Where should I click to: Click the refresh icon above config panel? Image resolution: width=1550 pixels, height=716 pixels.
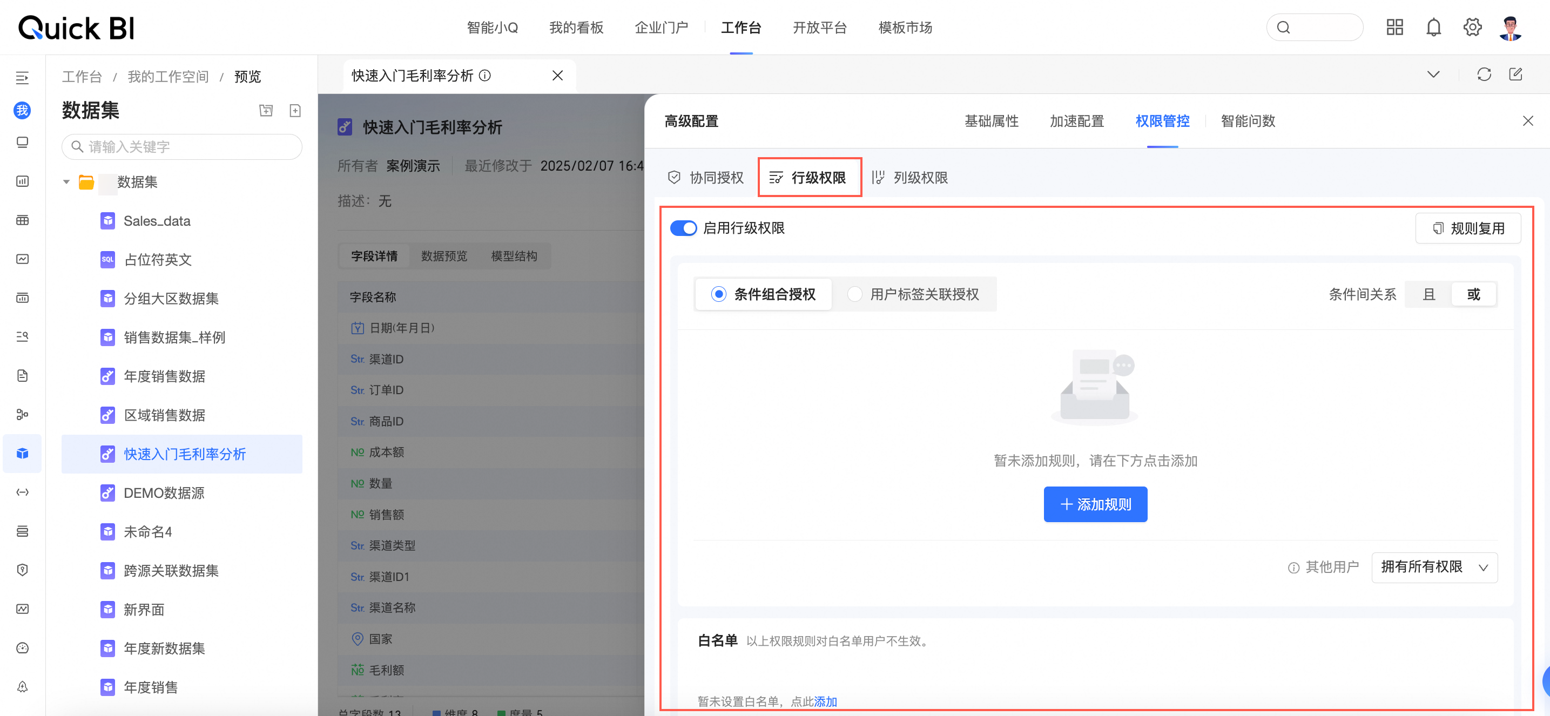1484,75
